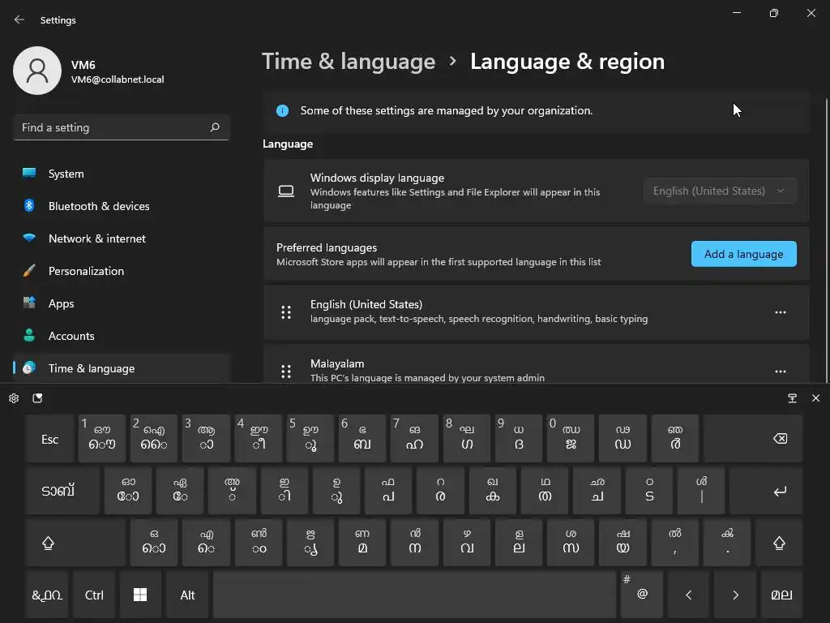
Task: Click the settings page scrollbar
Action: [826, 239]
